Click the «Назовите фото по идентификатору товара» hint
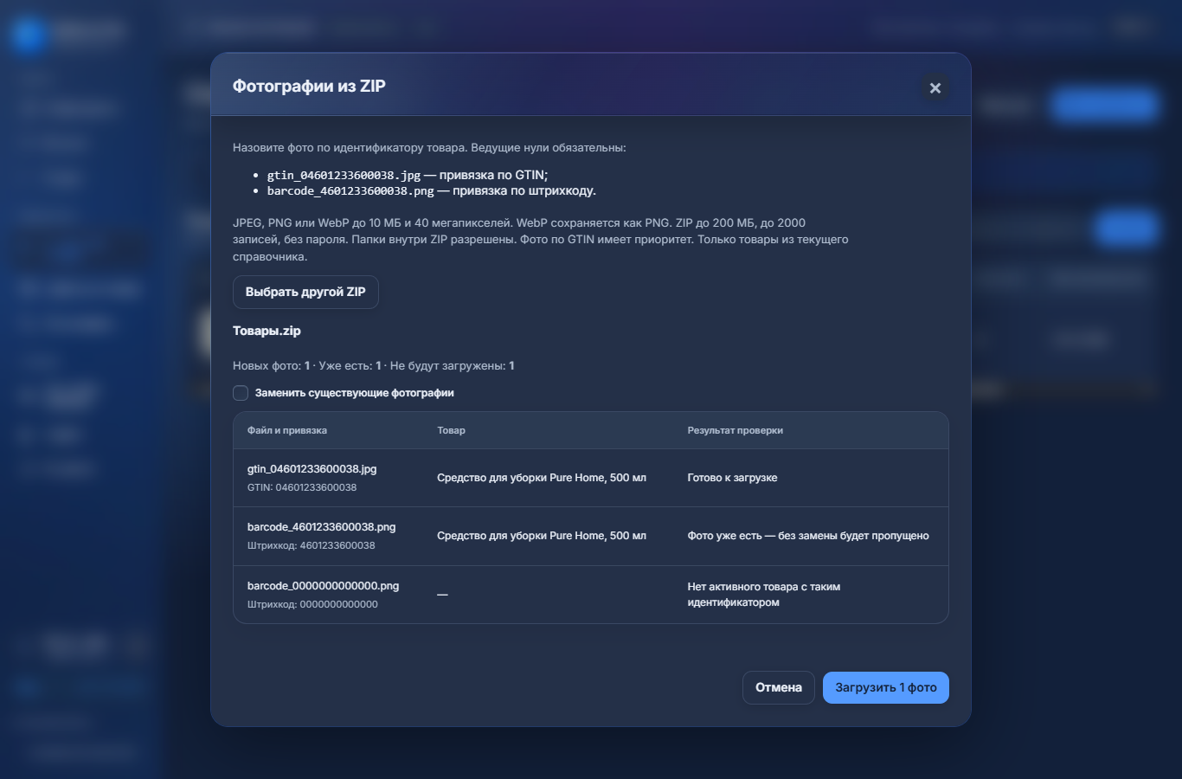This screenshot has width=1182, height=779. (x=429, y=148)
